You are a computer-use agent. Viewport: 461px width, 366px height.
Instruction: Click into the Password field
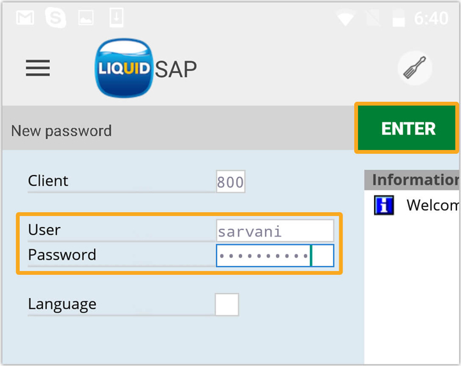pos(275,255)
